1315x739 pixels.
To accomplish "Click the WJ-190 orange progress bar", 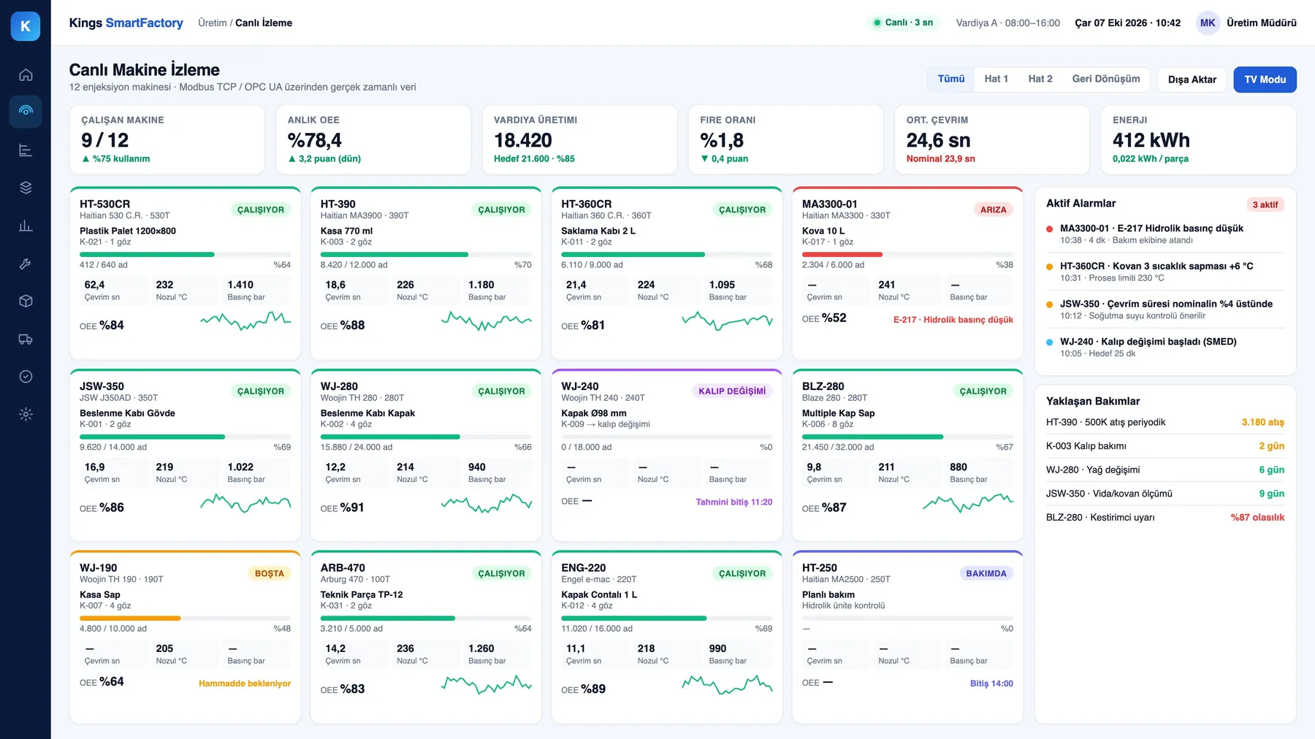I will click(185, 619).
